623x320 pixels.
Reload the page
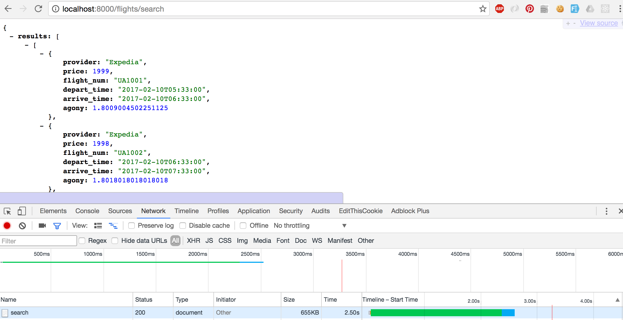(39, 9)
